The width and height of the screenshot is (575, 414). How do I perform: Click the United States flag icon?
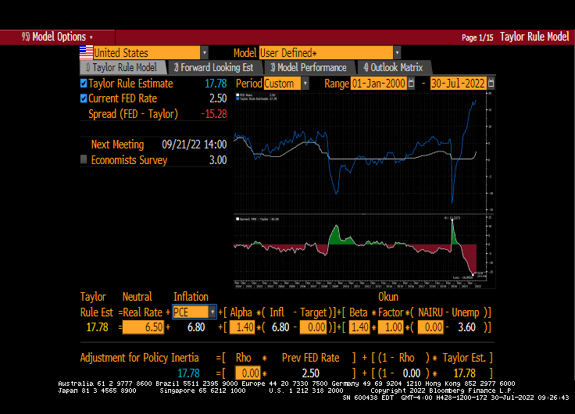click(86, 52)
